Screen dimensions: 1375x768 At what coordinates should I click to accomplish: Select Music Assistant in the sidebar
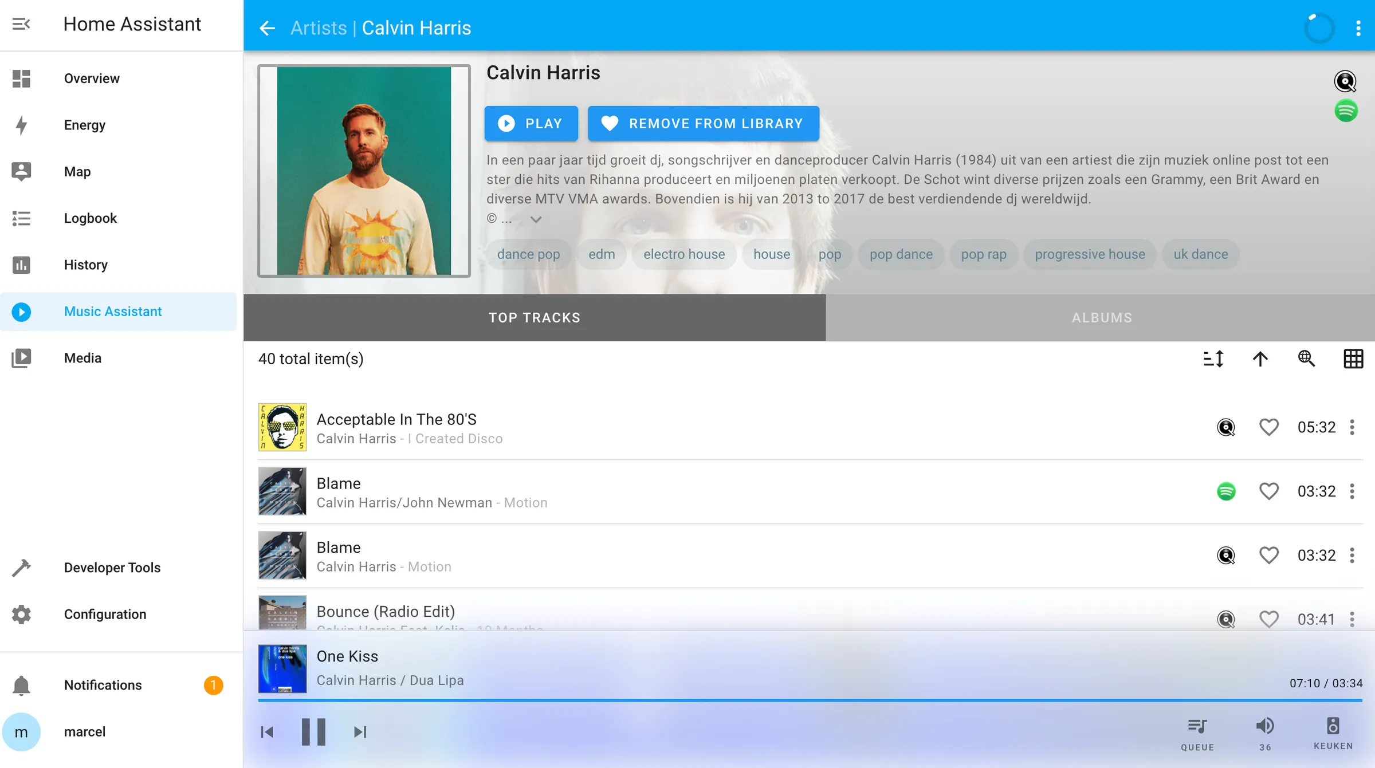tap(113, 312)
